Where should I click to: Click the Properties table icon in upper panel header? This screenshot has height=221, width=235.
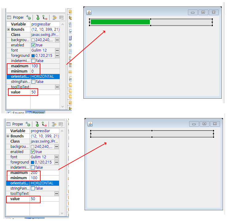[x=9, y=18]
